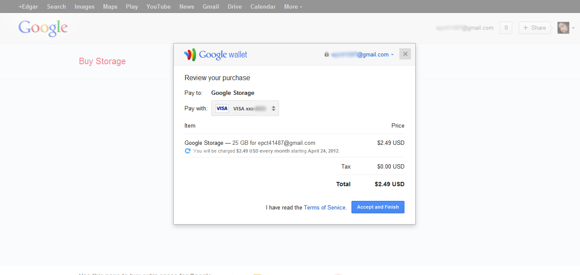Click the Google logo on the page
The height and width of the screenshot is (275, 580).
43,28
